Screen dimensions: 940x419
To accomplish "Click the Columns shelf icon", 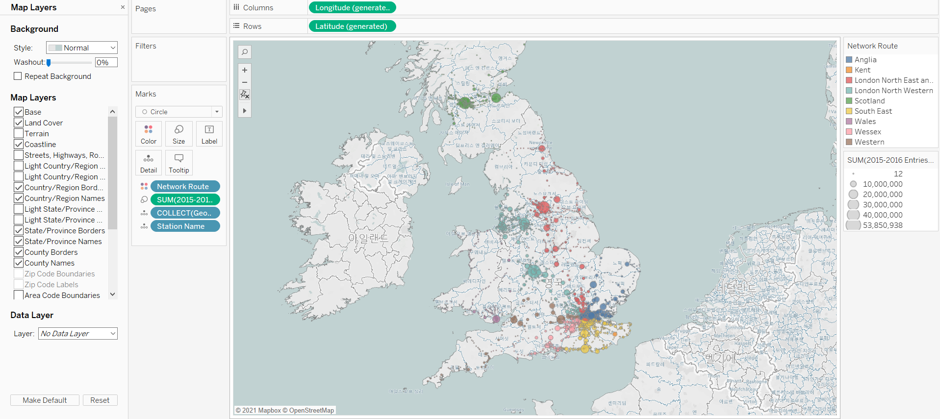I will point(236,7).
